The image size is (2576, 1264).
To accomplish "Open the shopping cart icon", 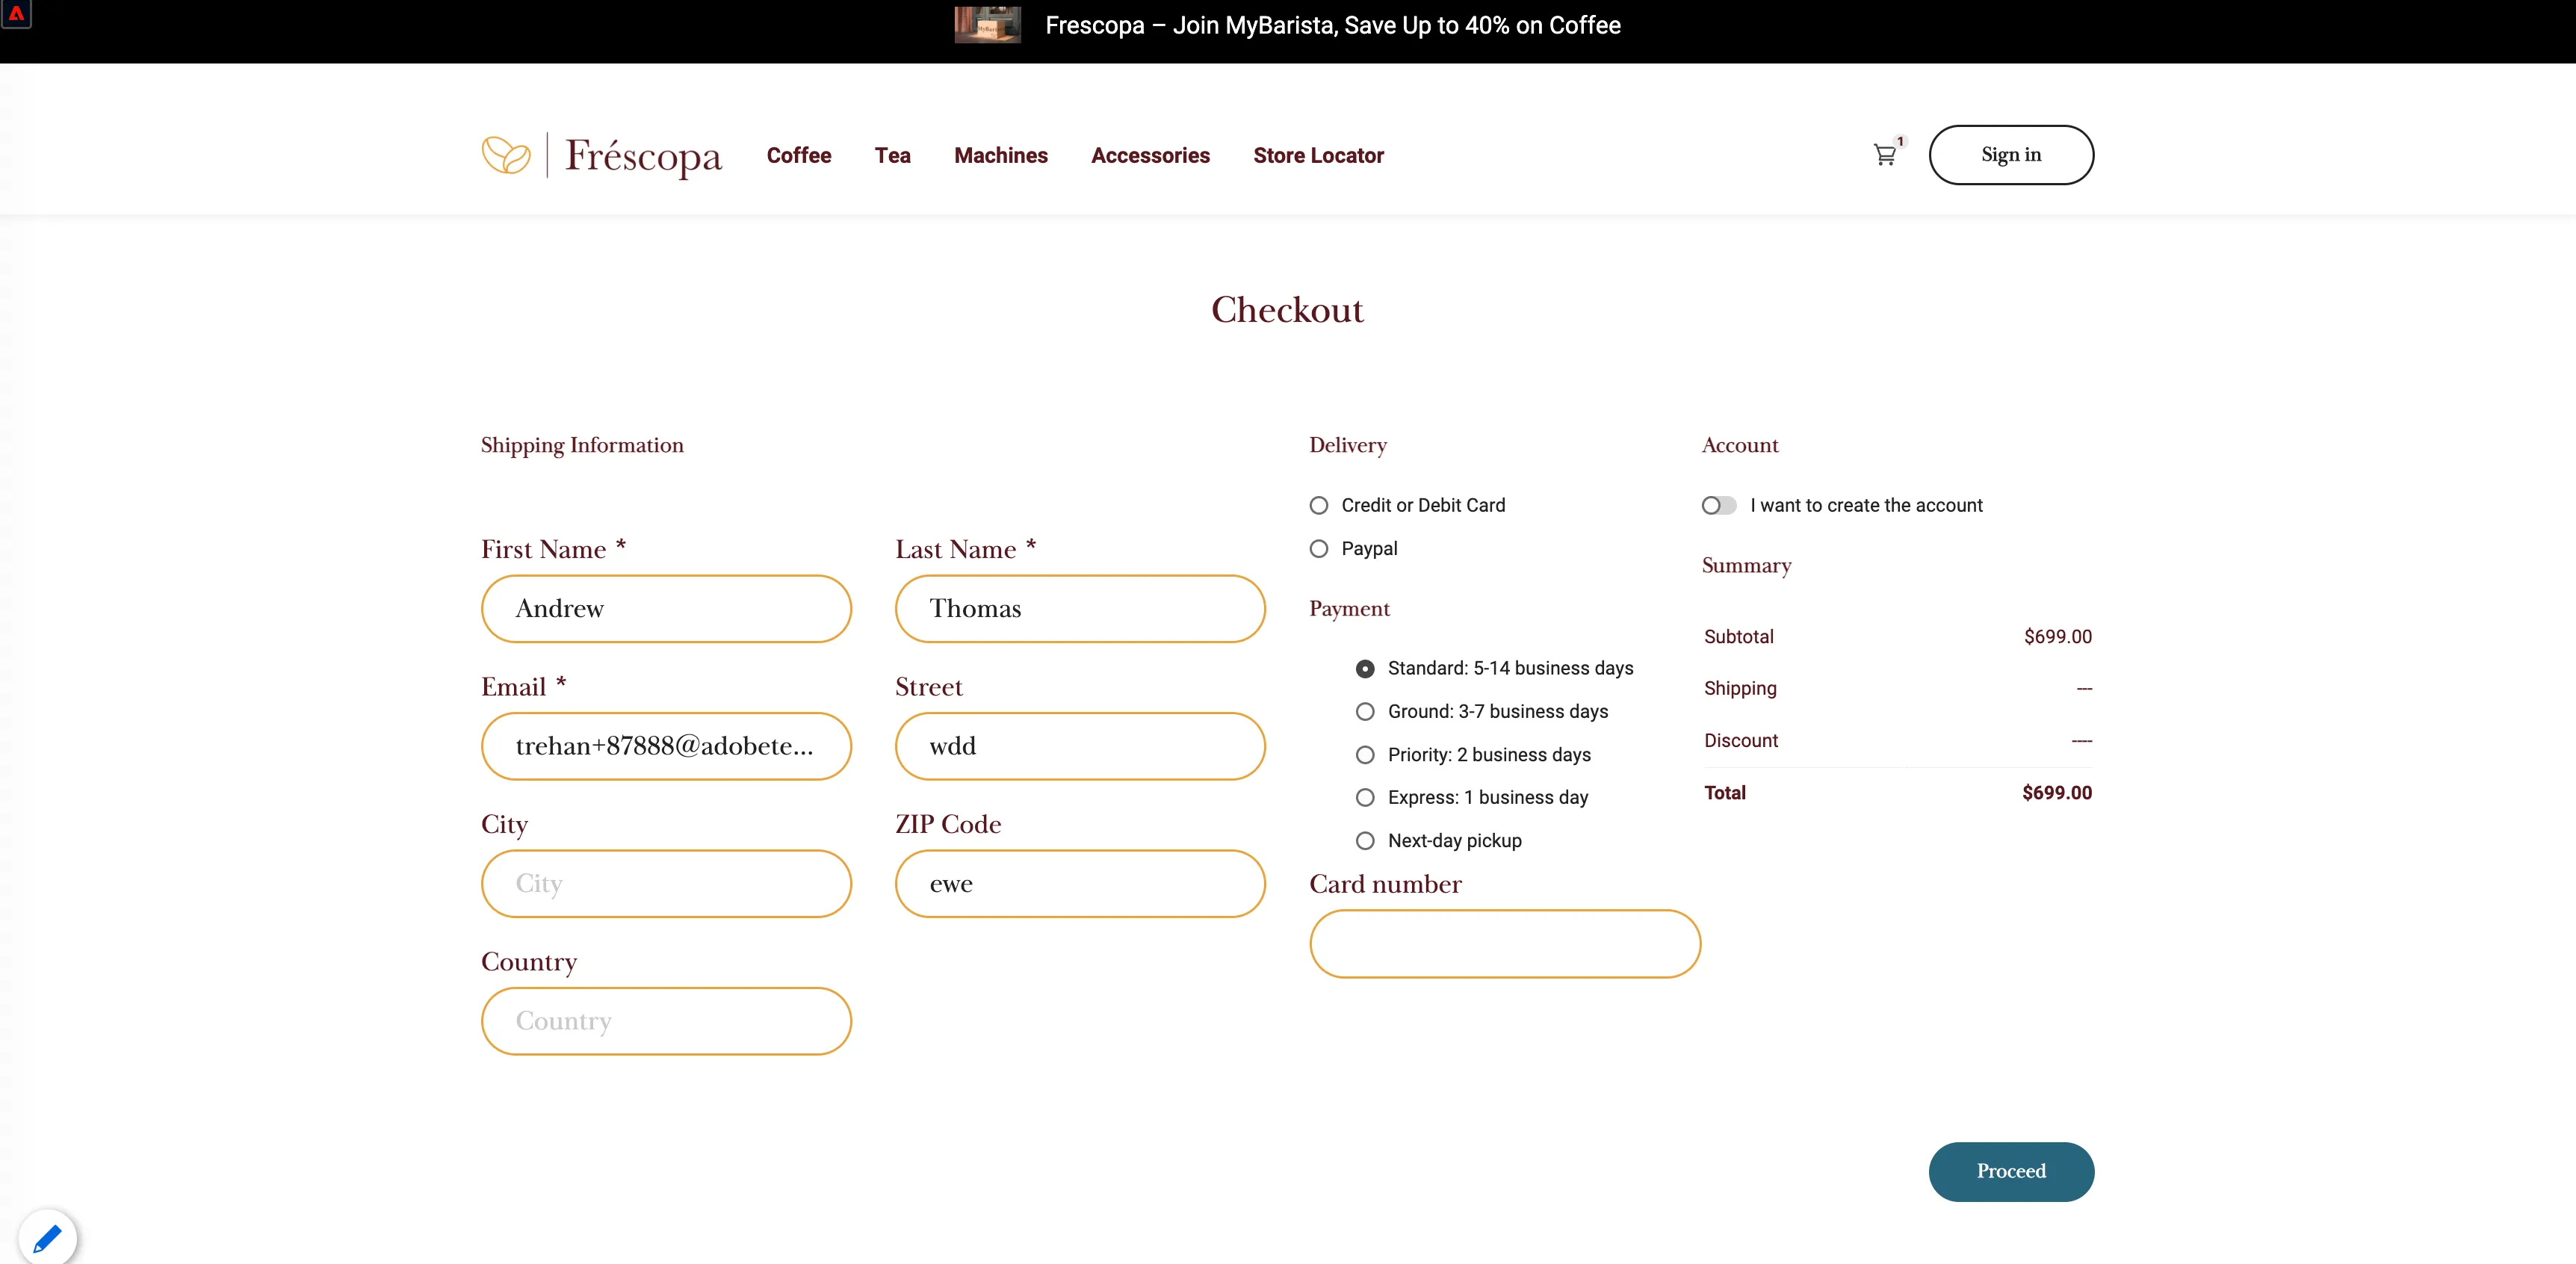I will [1885, 155].
